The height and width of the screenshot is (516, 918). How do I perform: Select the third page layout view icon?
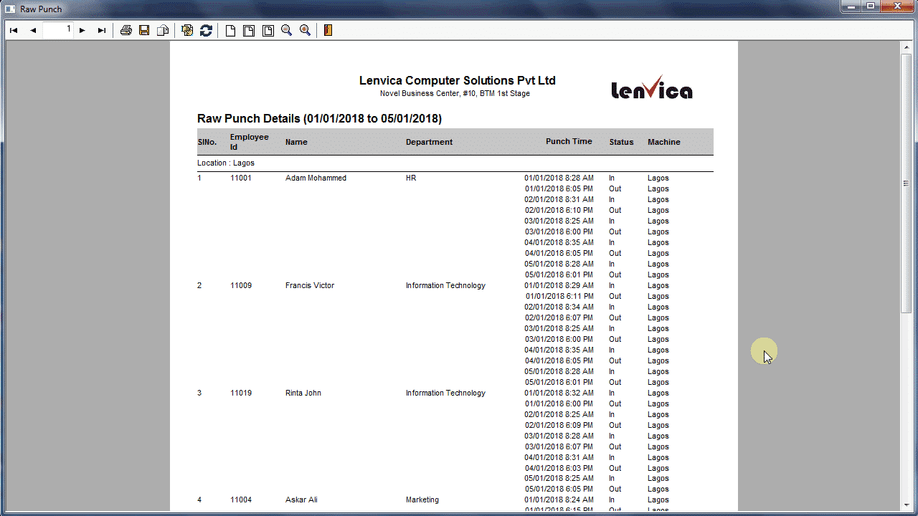click(x=268, y=31)
